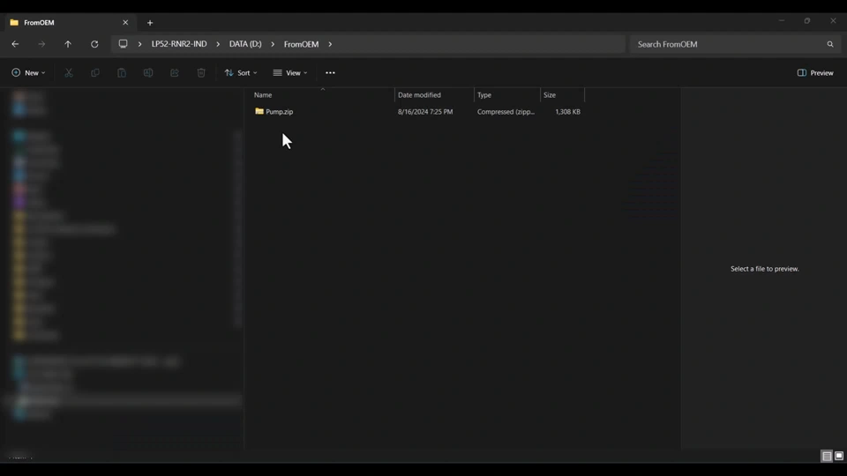Open the See more ellipsis menu
847x476 pixels.
point(330,73)
